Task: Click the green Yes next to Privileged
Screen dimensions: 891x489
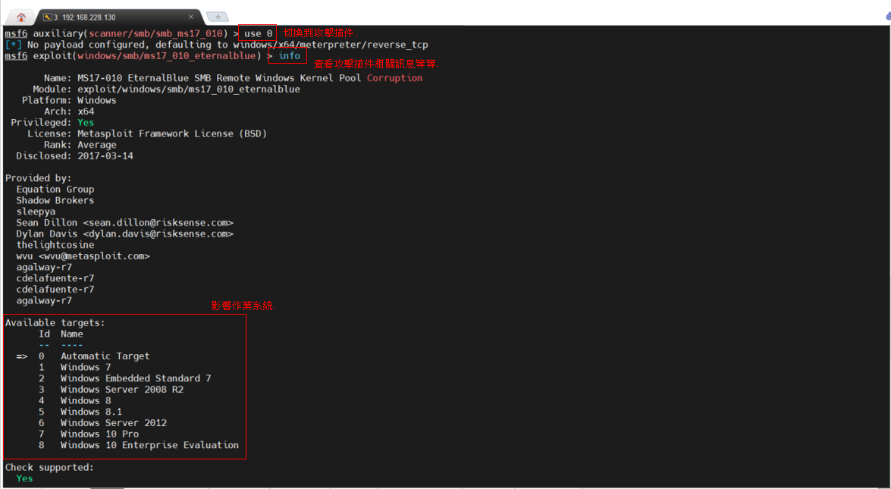Action: [x=86, y=123]
